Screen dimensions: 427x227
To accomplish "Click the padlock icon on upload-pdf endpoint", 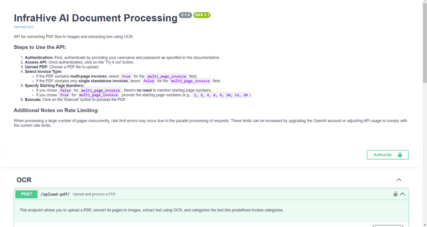I will point(395,194).
